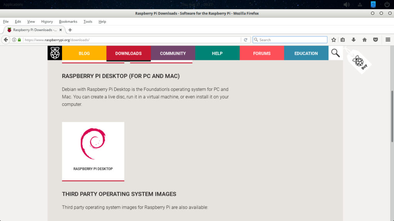The width and height of the screenshot is (394, 221).
Task: Reload the page with the refresh icon
Action: click(245, 40)
